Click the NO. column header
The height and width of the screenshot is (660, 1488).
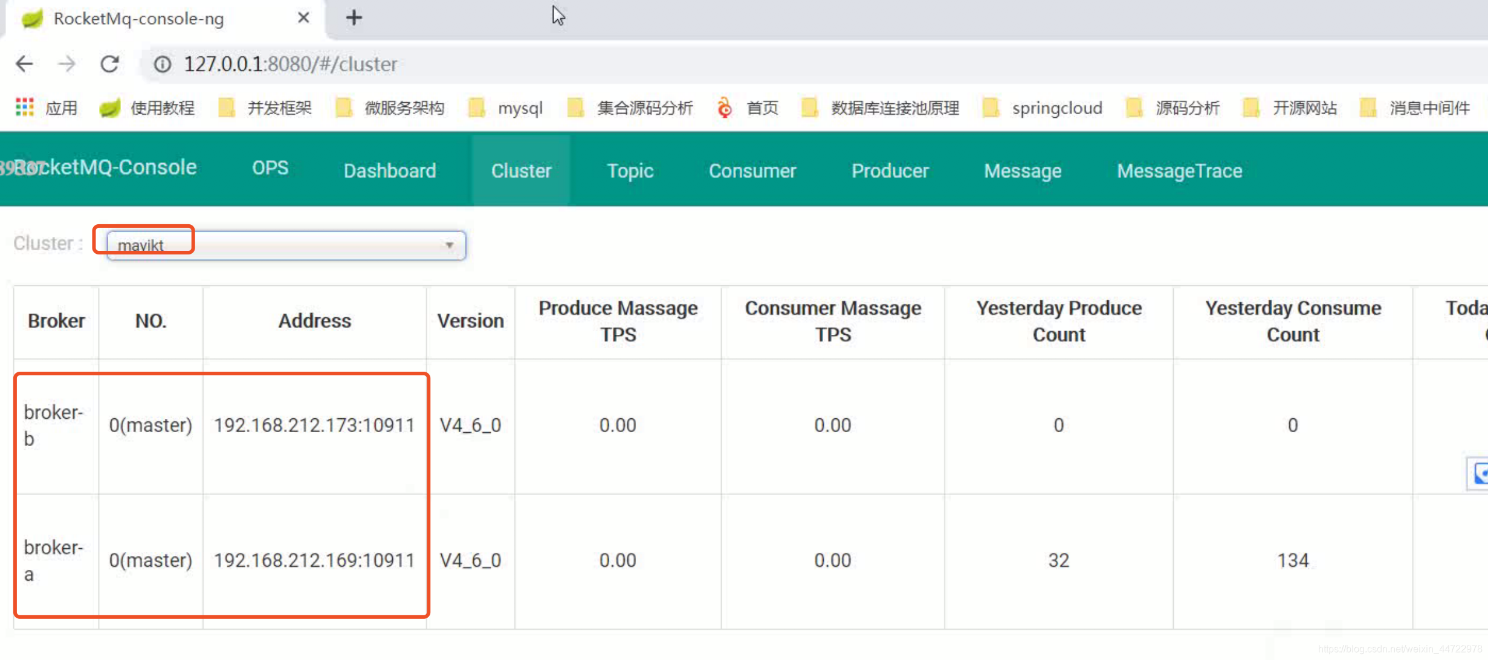(150, 321)
